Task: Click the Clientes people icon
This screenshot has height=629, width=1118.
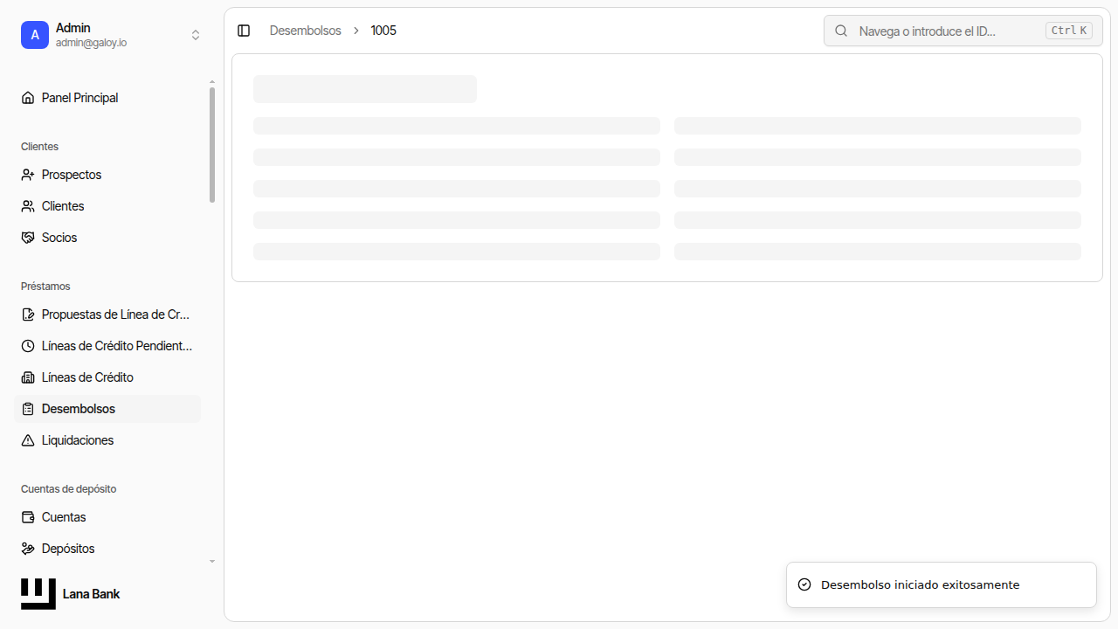Action: tap(28, 206)
